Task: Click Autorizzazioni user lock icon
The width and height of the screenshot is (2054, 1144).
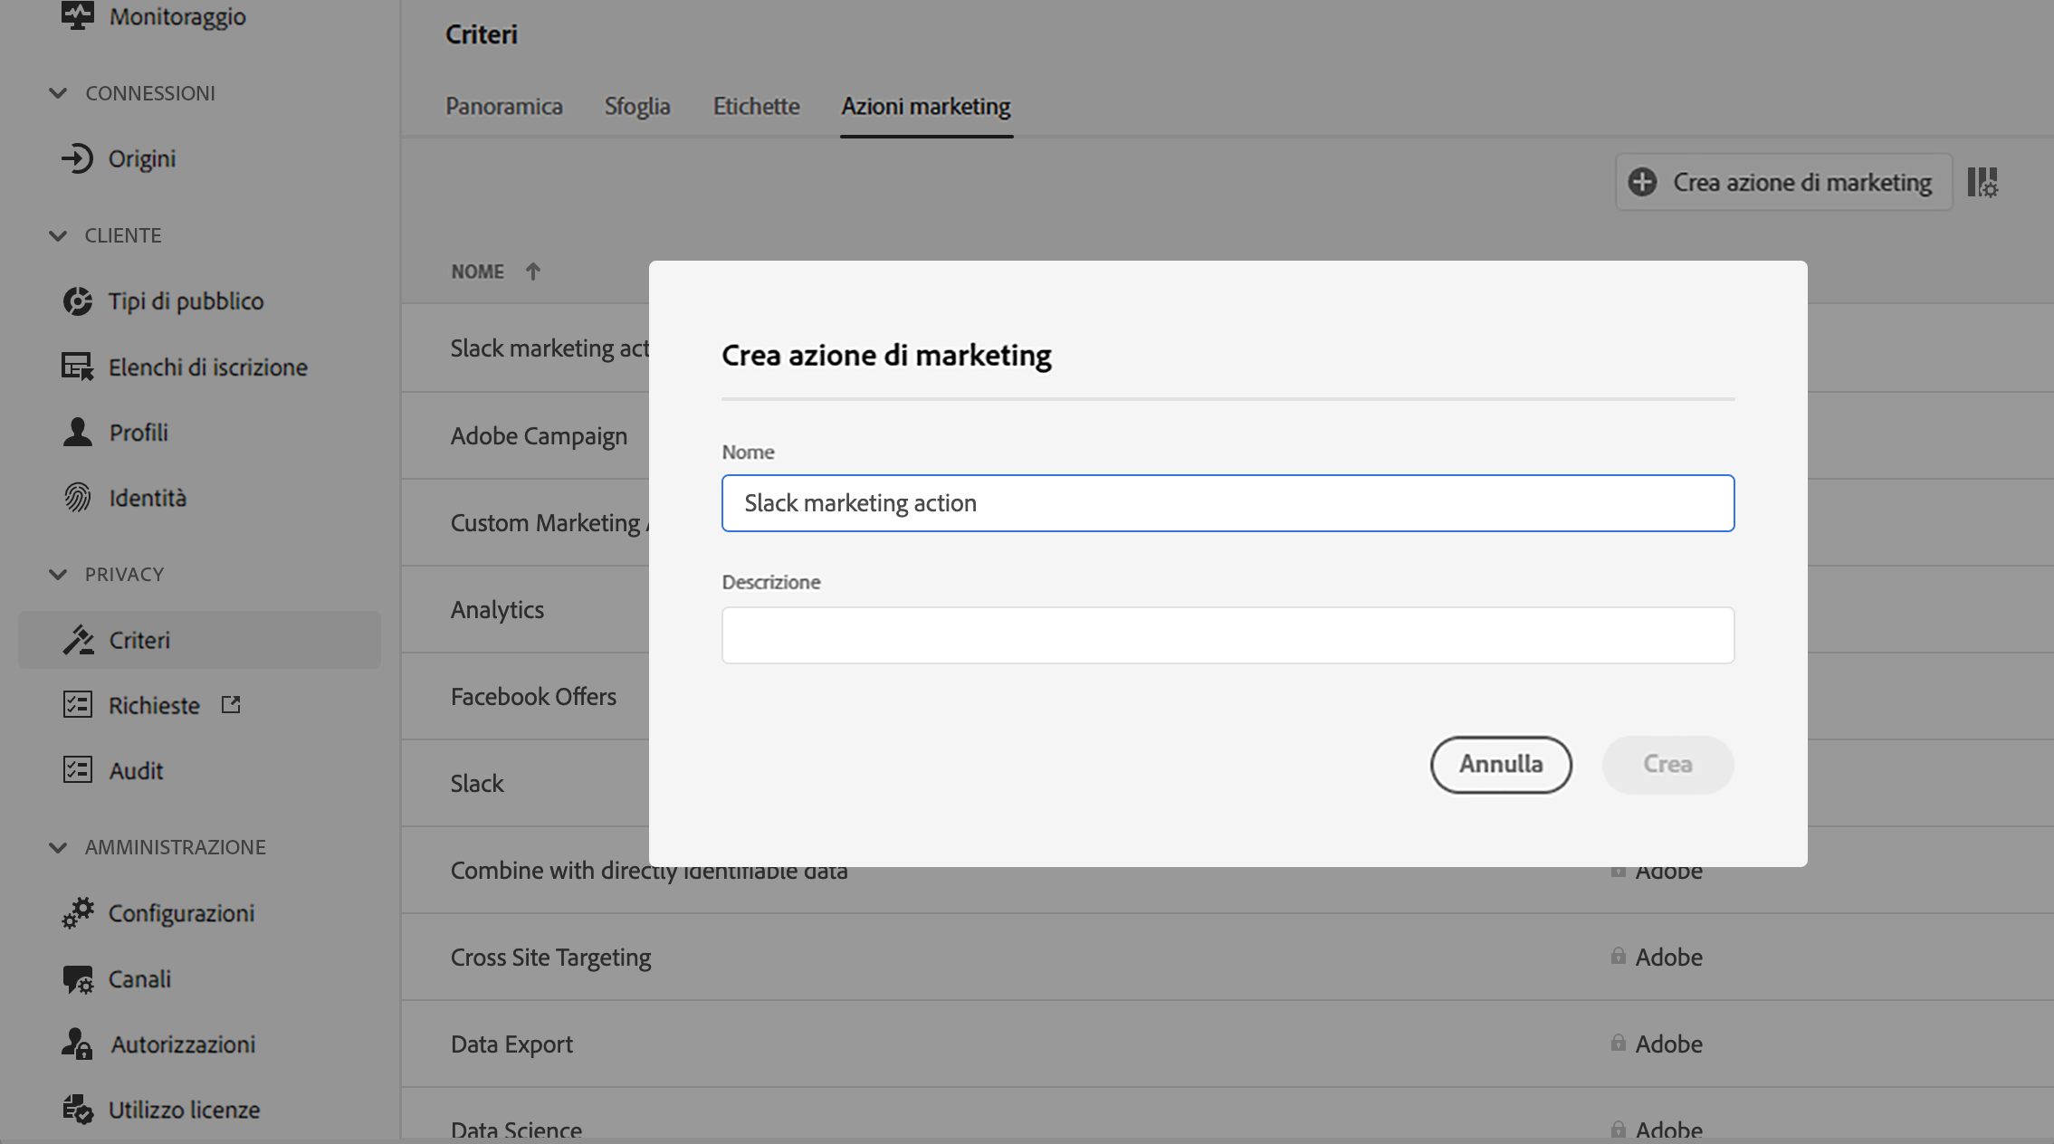Action: (x=78, y=1044)
